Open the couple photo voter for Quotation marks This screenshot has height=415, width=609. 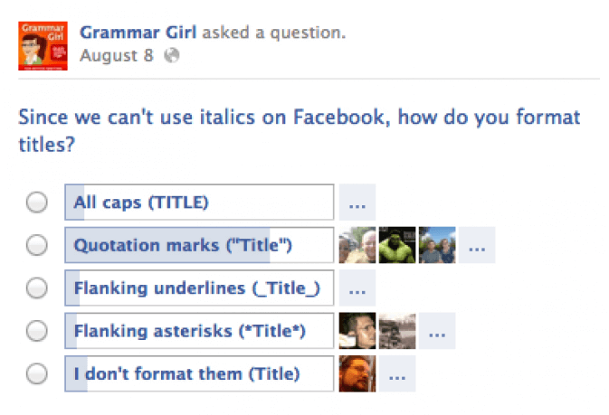[x=437, y=245]
